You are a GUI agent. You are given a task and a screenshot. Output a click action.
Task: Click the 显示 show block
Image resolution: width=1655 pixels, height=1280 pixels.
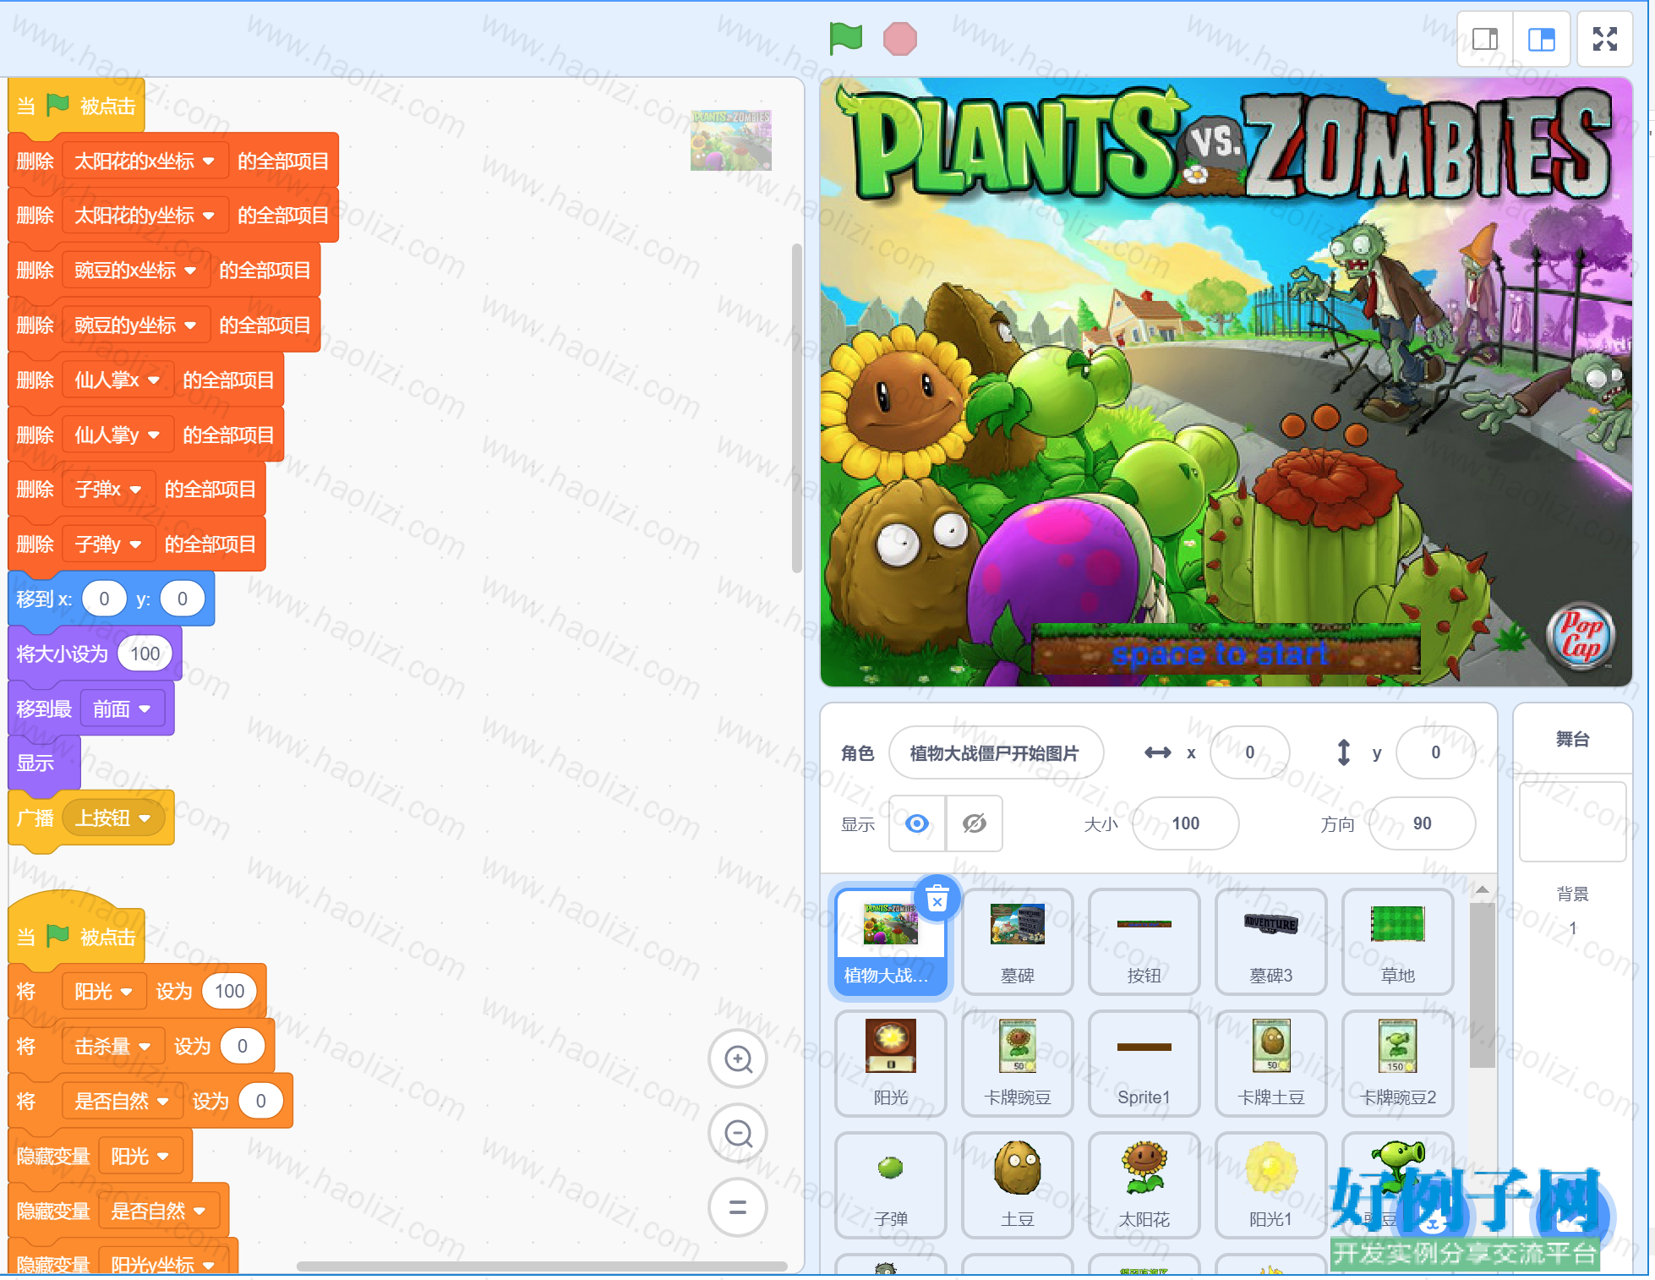(x=44, y=763)
